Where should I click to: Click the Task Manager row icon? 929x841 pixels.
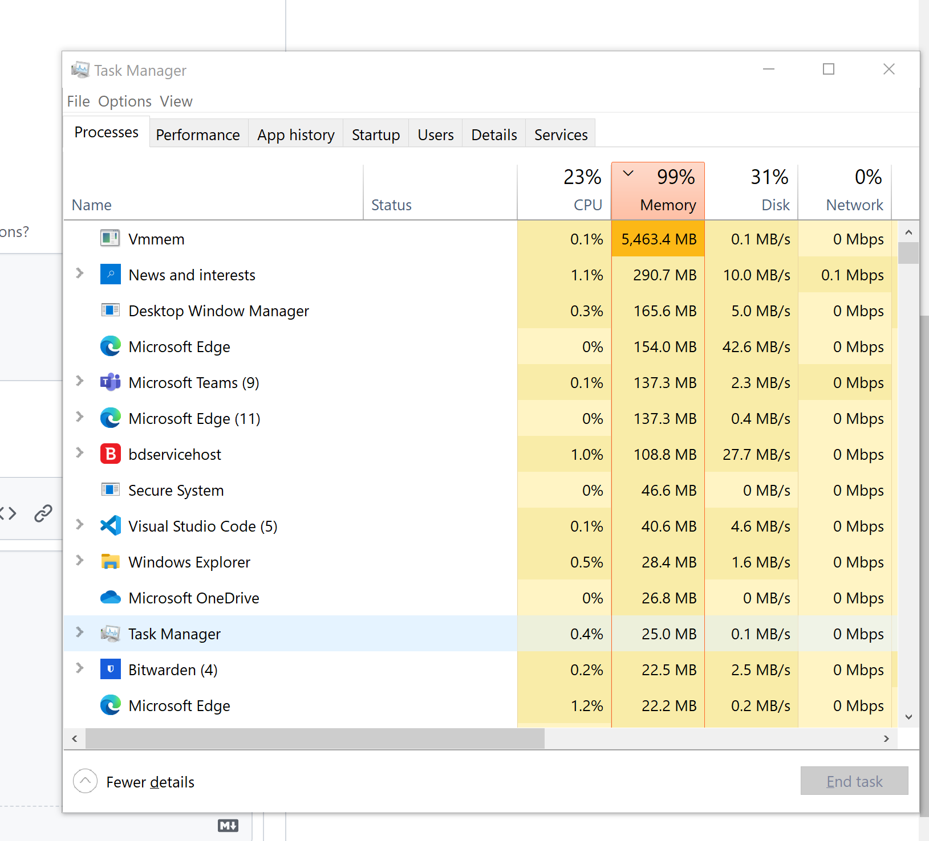pos(110,633)
